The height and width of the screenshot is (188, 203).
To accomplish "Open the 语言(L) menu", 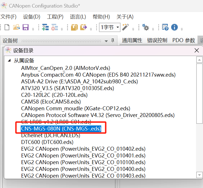I will (x=78, y=17).
